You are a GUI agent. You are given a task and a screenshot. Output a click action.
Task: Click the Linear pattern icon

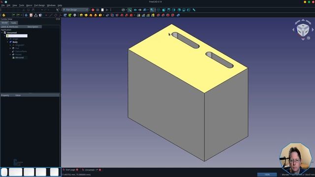(x=143, y=15)
